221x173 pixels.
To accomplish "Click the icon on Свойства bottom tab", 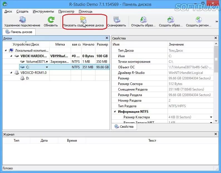I will [x=117, y=126].
